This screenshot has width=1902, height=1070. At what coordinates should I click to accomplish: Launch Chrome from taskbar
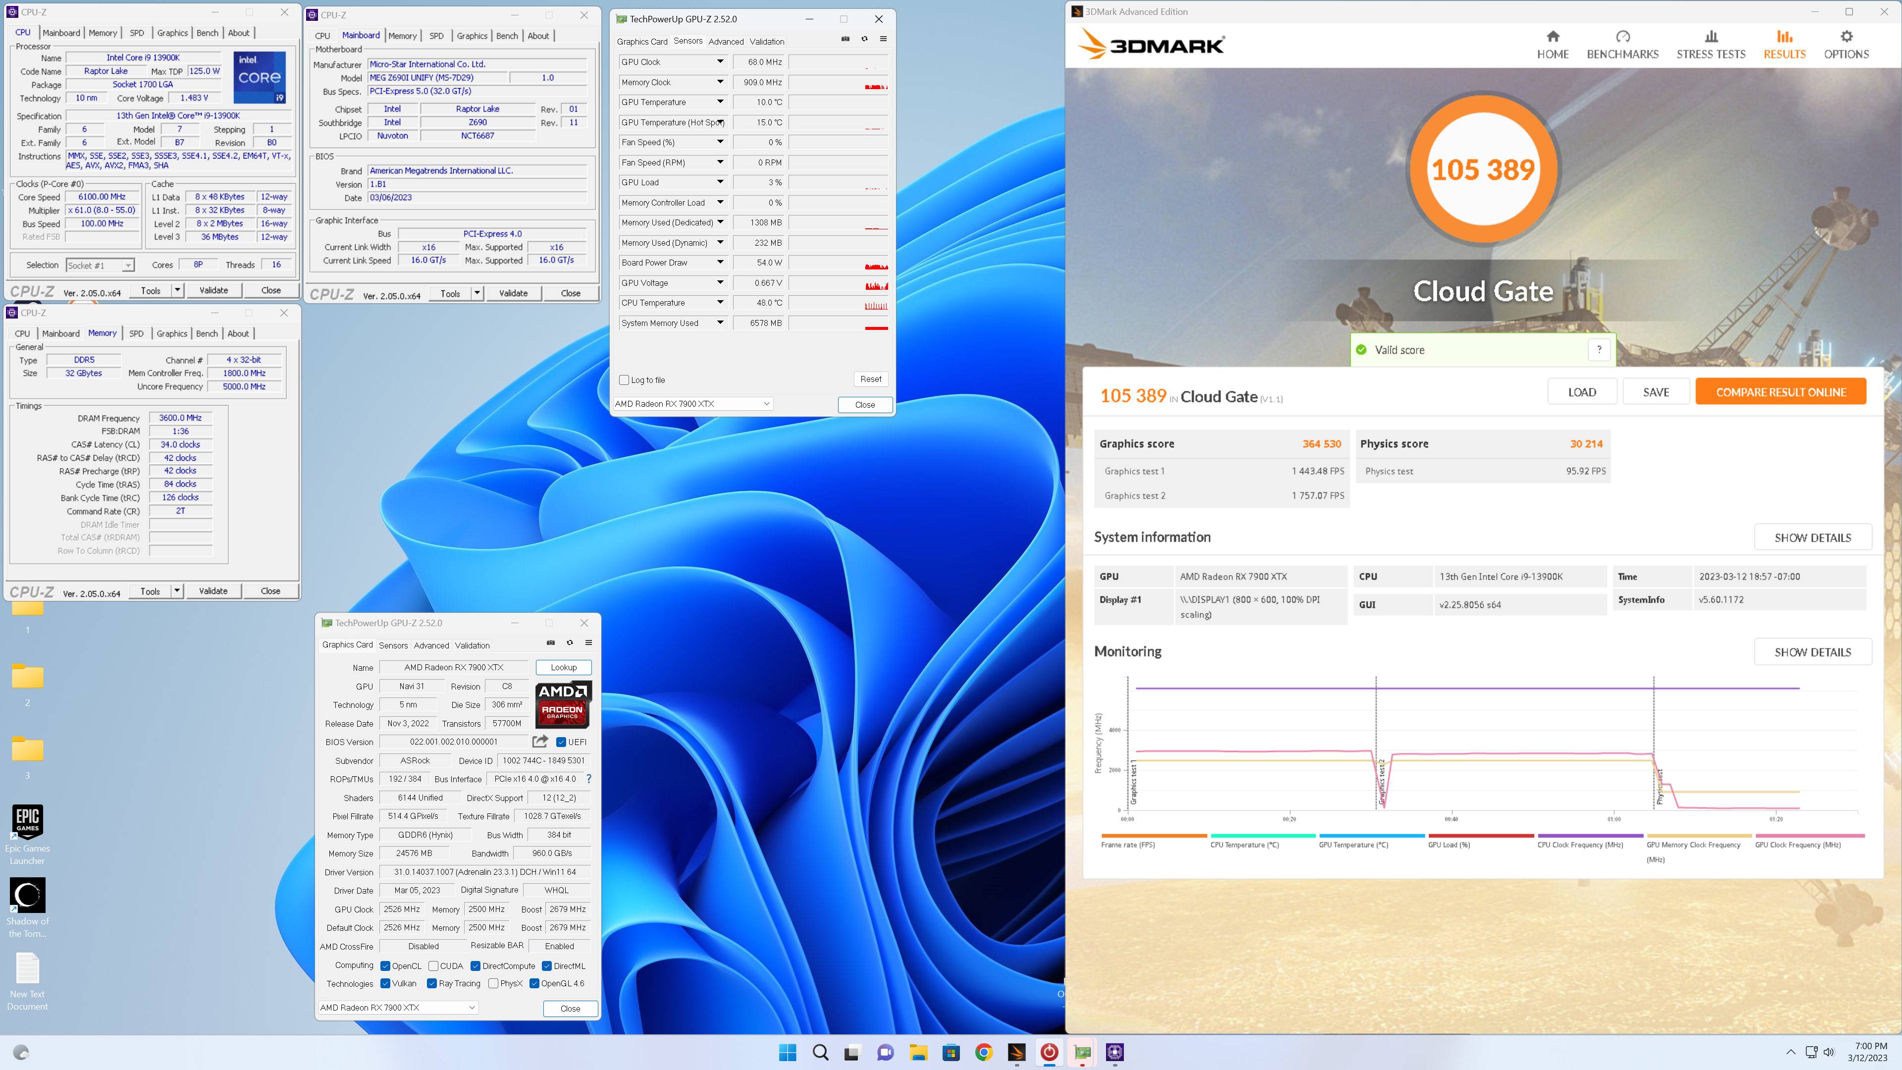coord(984,1052)
